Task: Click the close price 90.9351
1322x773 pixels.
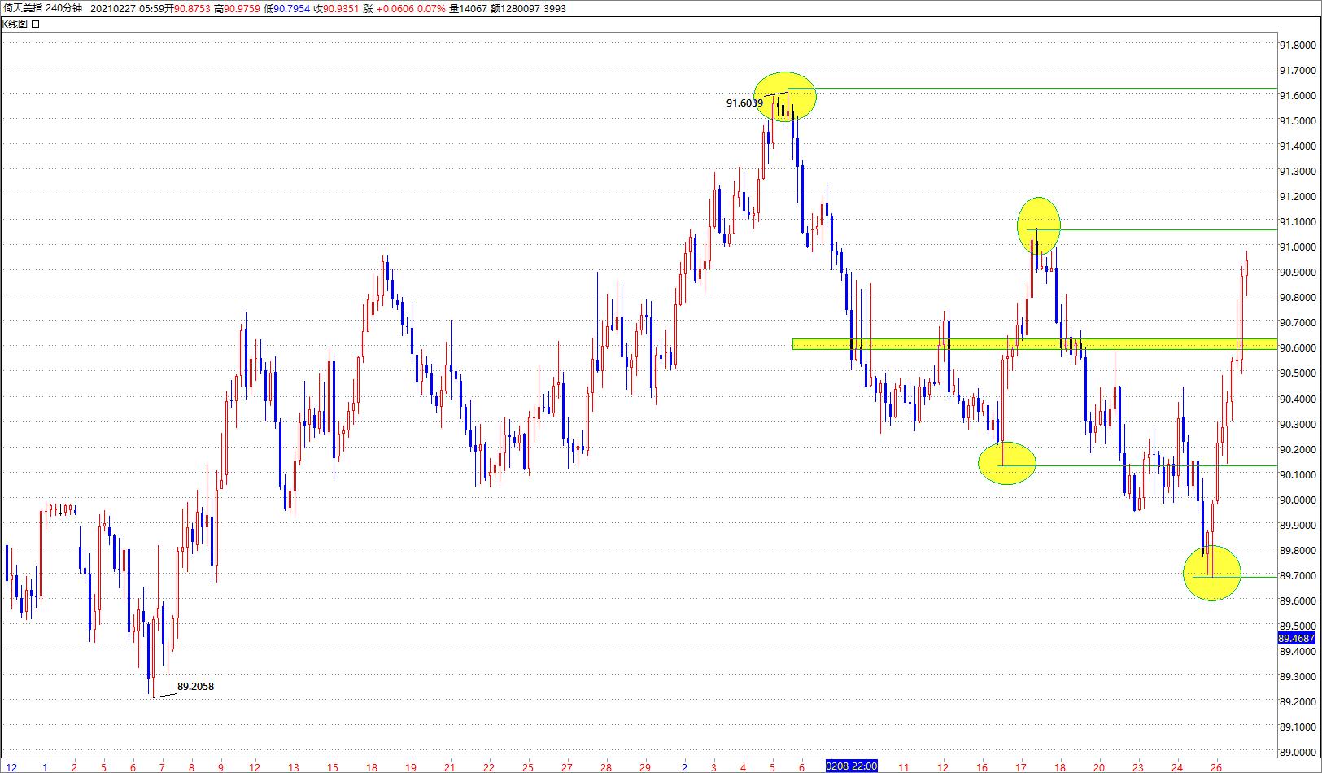Action: 342,8
